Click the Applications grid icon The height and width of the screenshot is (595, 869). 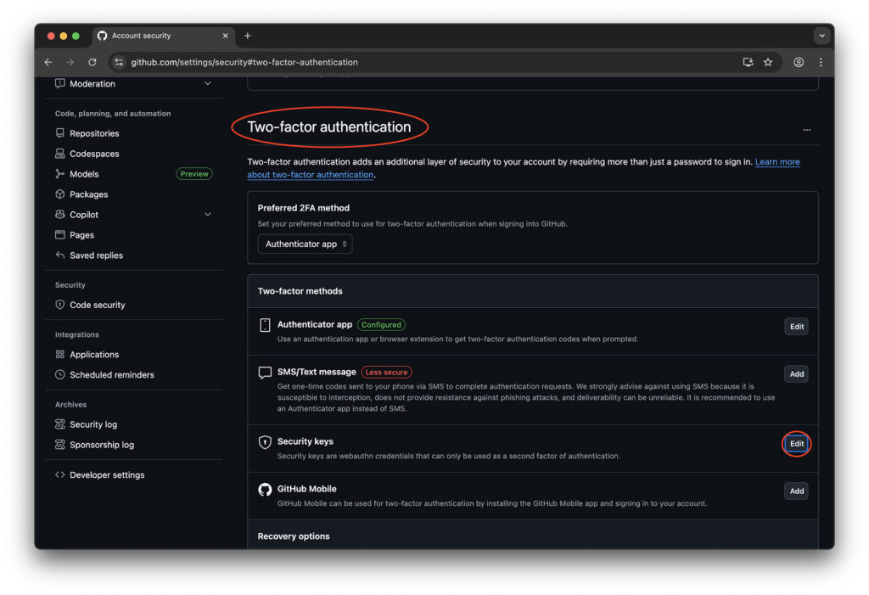pos(60,354)
